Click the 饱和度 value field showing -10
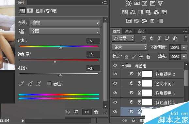 [x=93, y=55]
